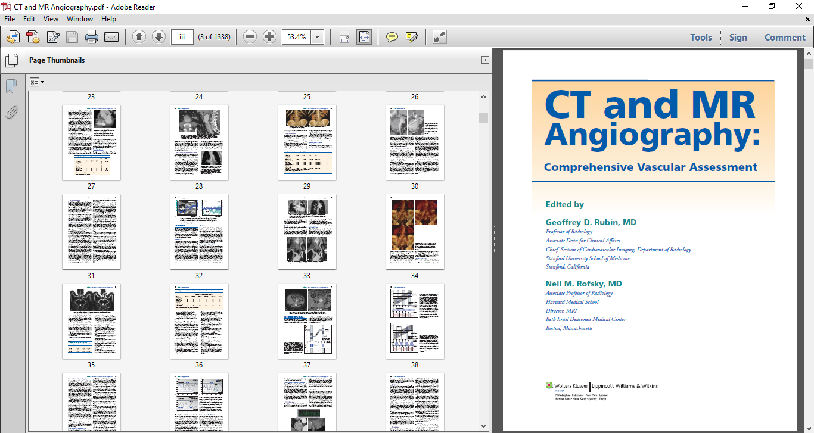Select page 35 thumbnail
The width and height of the screenshot is (814, 433).
[x=91, y=321]
